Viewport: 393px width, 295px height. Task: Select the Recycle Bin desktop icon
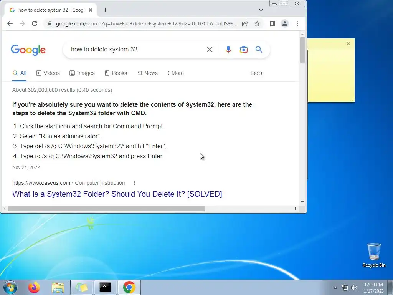(x=374, y=255)
